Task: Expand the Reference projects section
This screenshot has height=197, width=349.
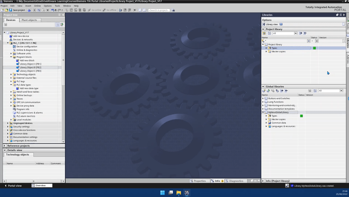Action: click(5, 146)
